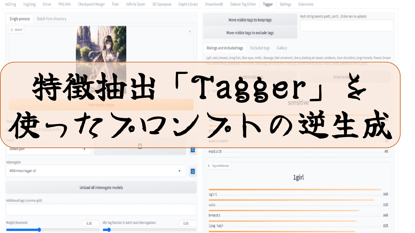Expand the default.json preset dropdown arrow

click(84, 149)
